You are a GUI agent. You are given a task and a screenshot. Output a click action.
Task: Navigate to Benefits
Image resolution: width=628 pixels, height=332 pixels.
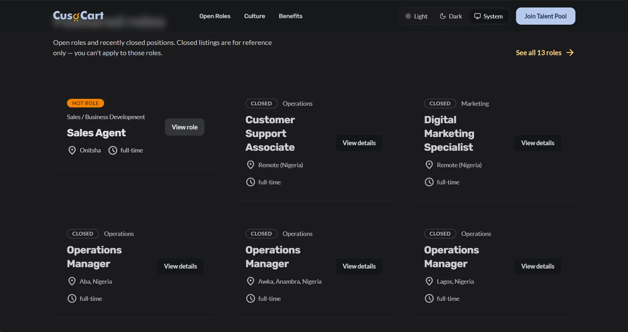coord(290,16)
